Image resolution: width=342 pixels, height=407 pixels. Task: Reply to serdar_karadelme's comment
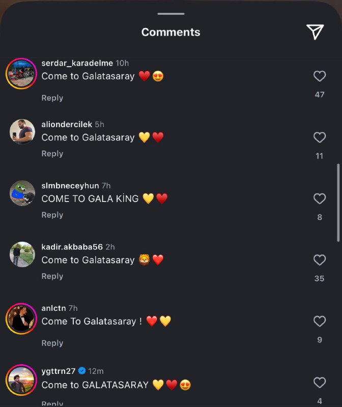coord(52,98)
